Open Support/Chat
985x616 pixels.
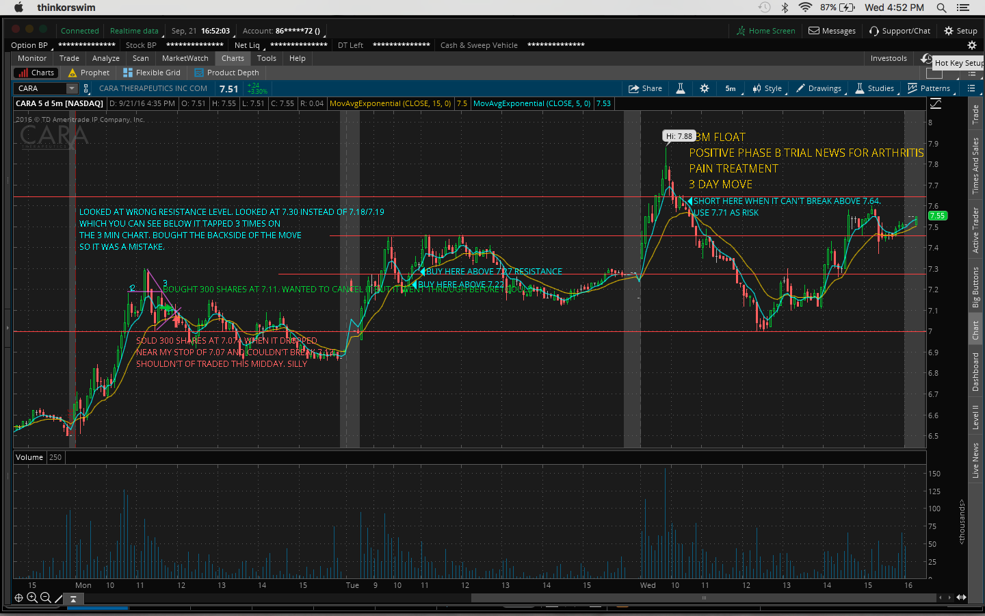(900, 31)
